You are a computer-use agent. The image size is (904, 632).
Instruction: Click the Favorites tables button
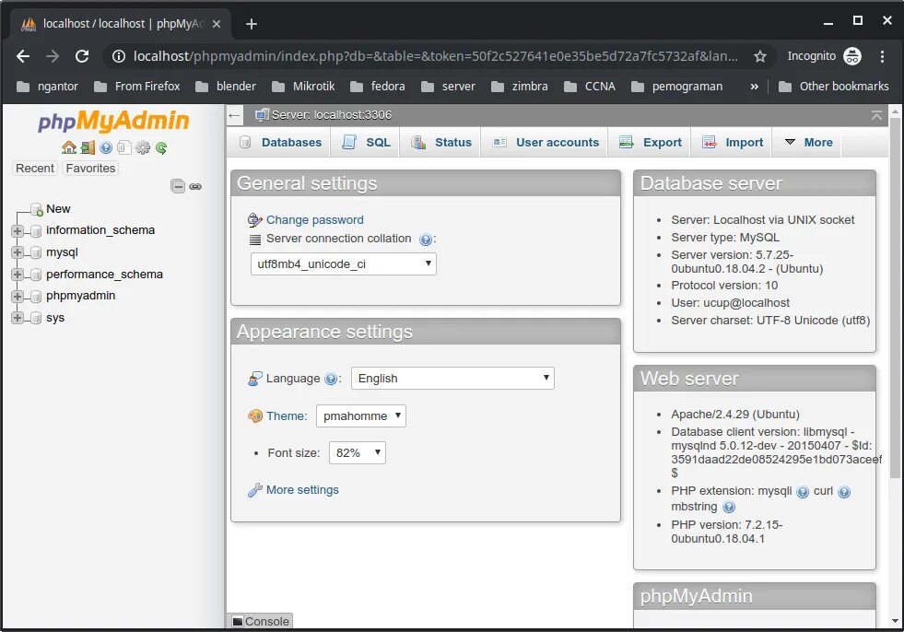click(x=90, y=169)
